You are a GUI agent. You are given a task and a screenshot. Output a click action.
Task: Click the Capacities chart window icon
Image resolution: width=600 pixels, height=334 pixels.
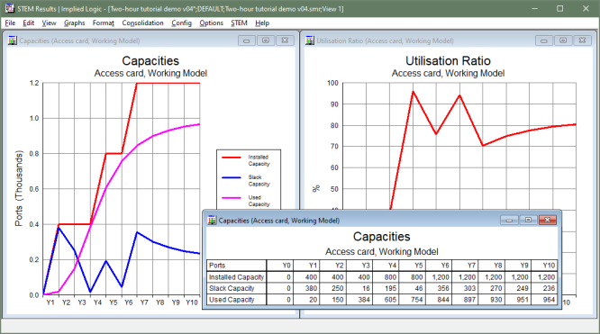(x=13, y=41)
